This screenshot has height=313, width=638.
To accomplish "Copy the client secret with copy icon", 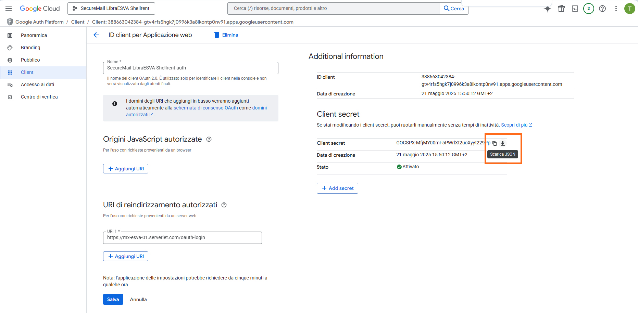I will [495, 143].
